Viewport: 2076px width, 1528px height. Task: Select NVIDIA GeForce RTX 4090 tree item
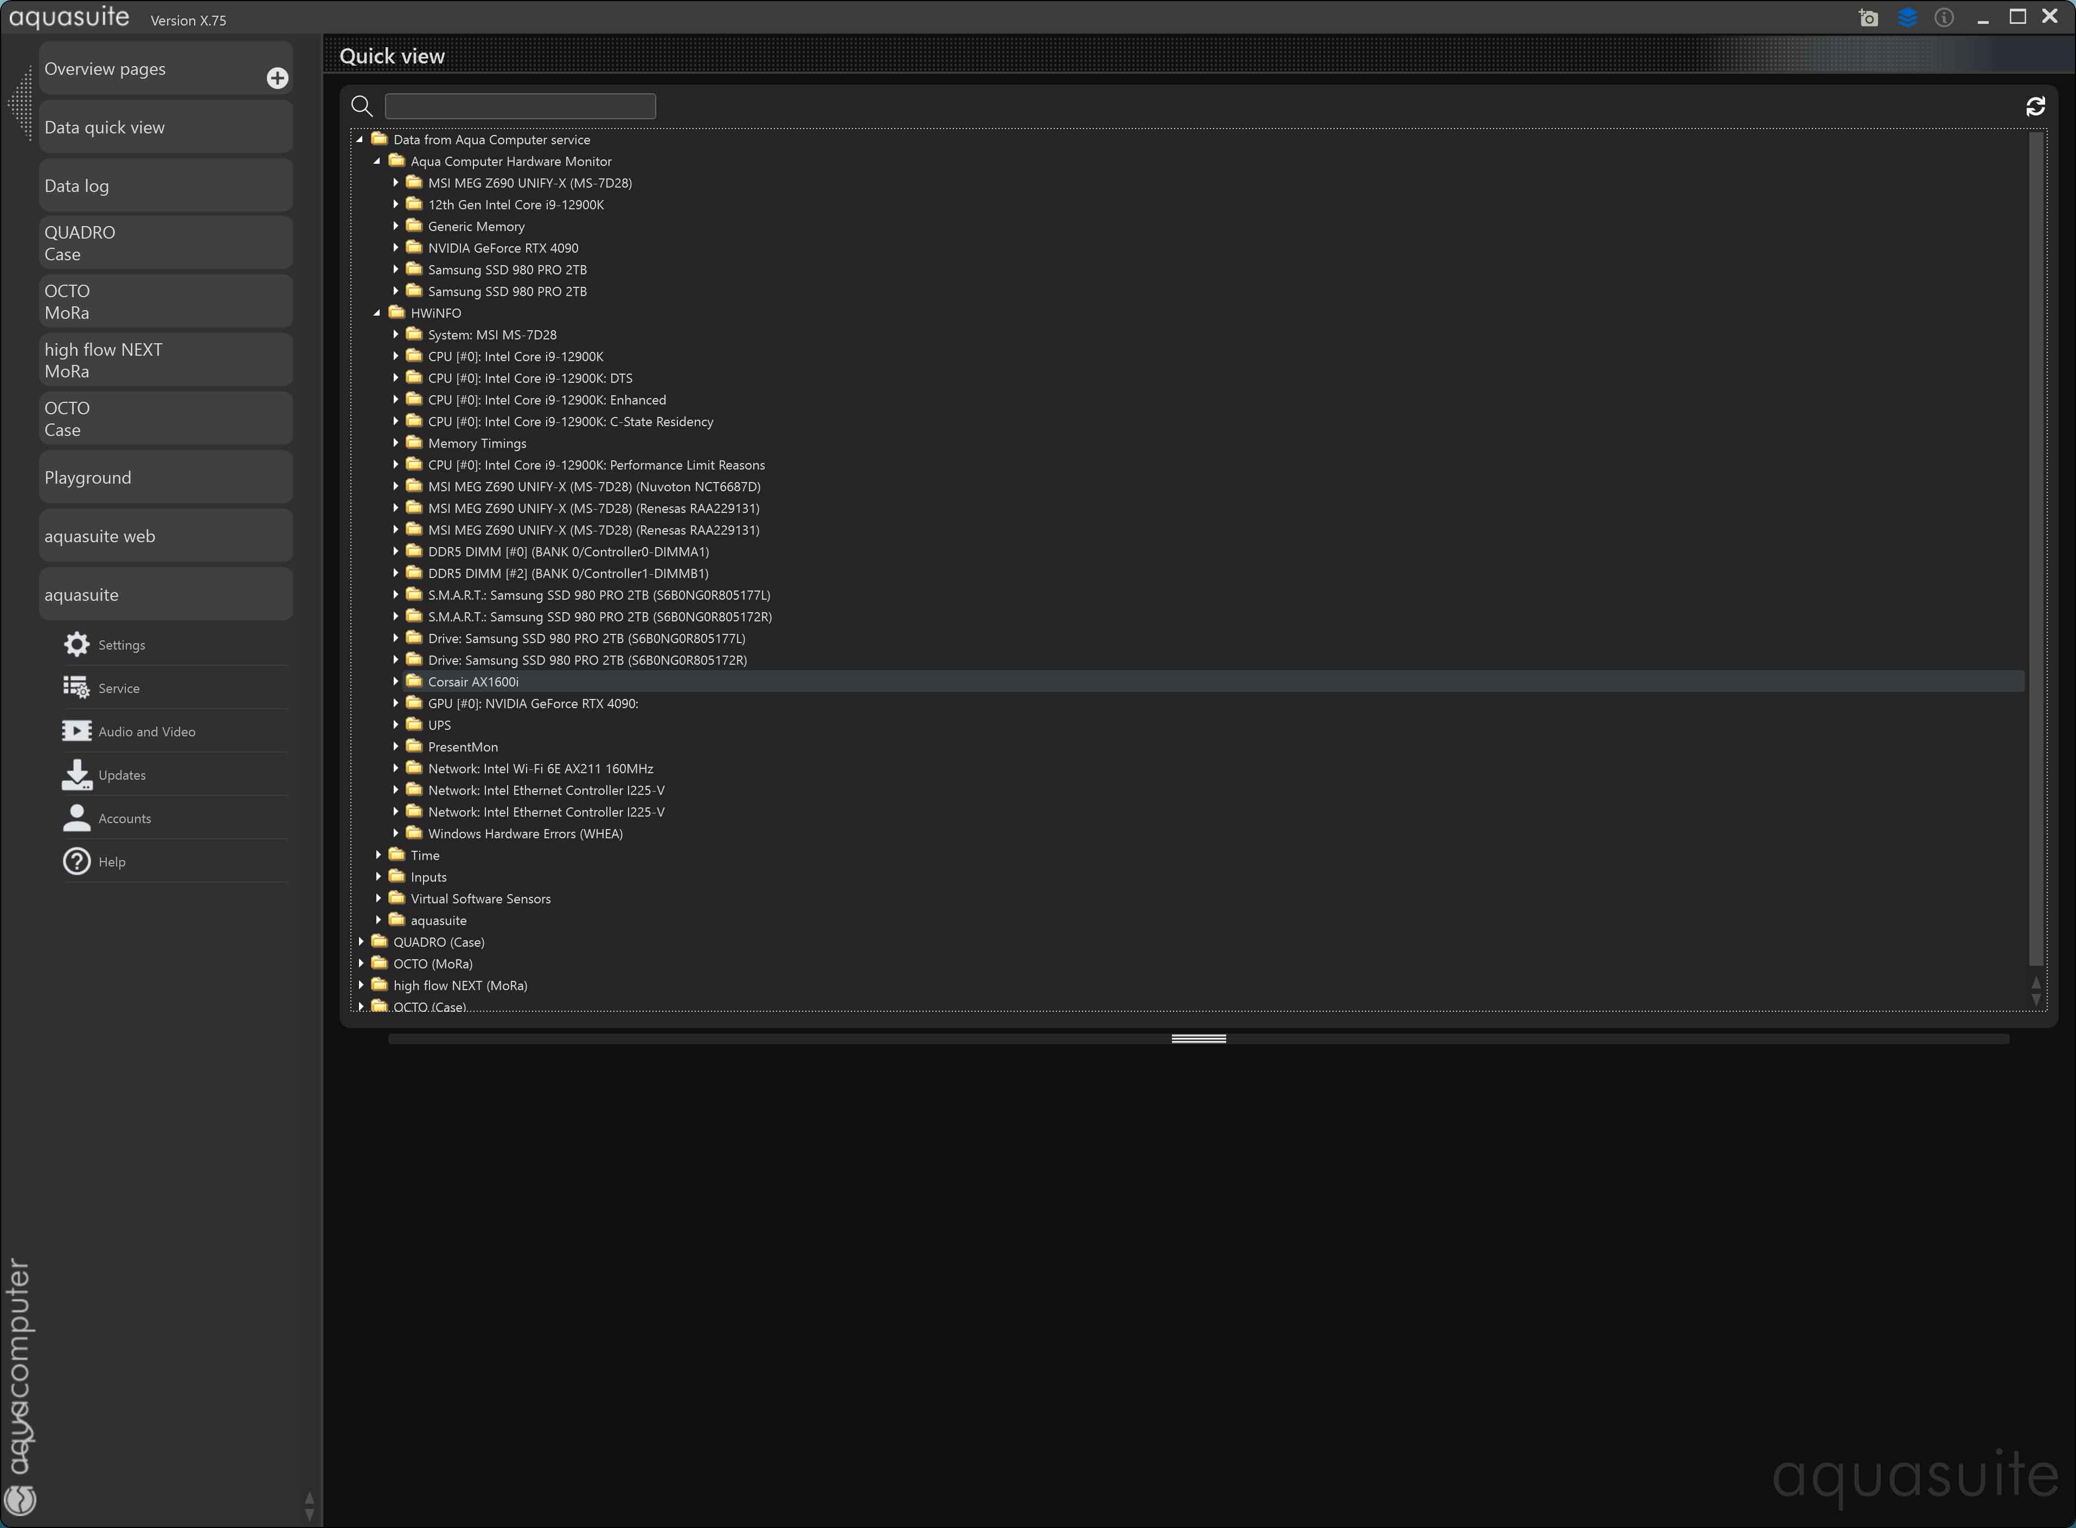point(502,248)
